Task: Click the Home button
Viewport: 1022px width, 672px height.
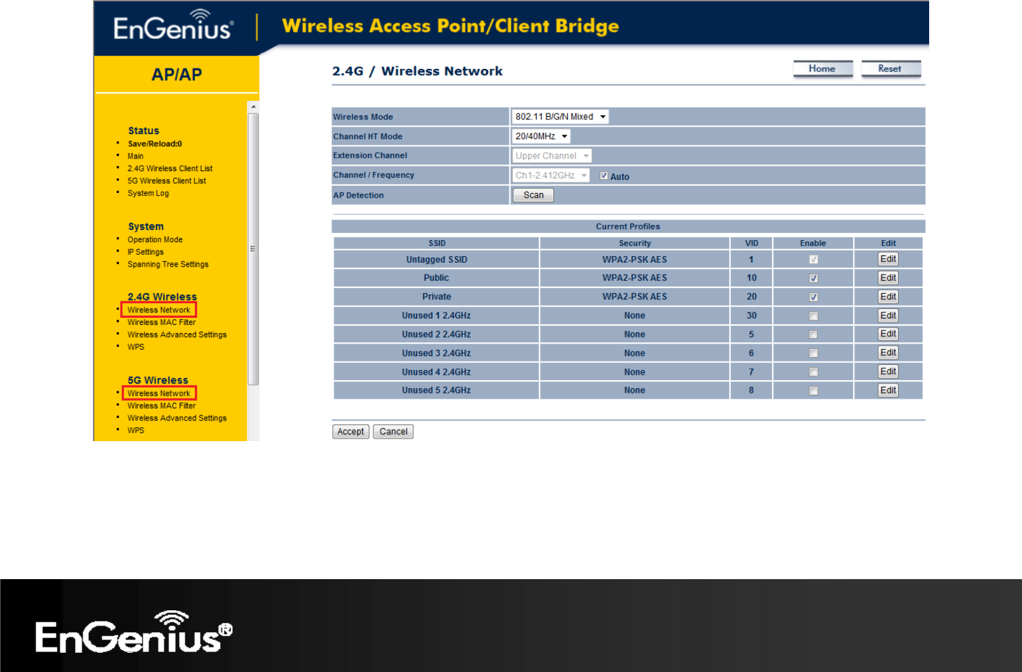Action: [x=823, y=69]
